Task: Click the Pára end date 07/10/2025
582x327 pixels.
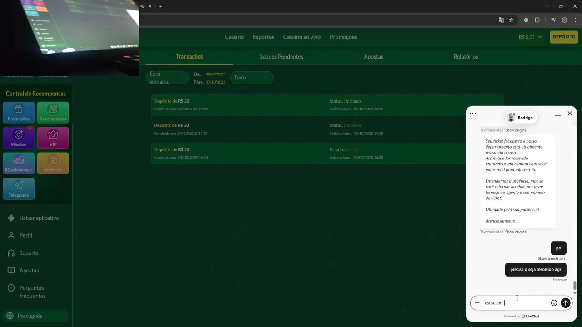Action: (216, 82)
